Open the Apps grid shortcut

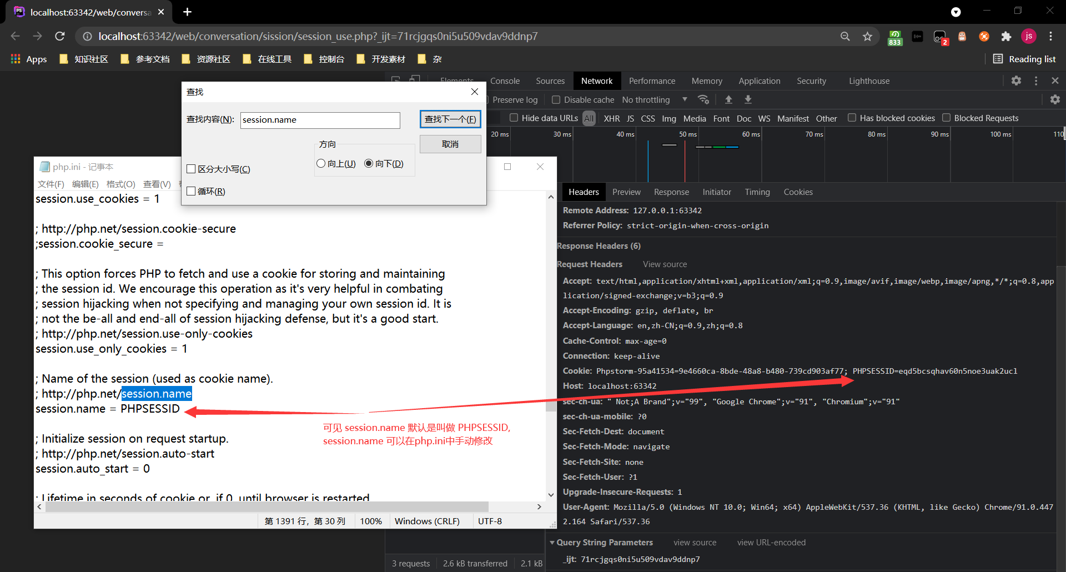pos(29,59)
